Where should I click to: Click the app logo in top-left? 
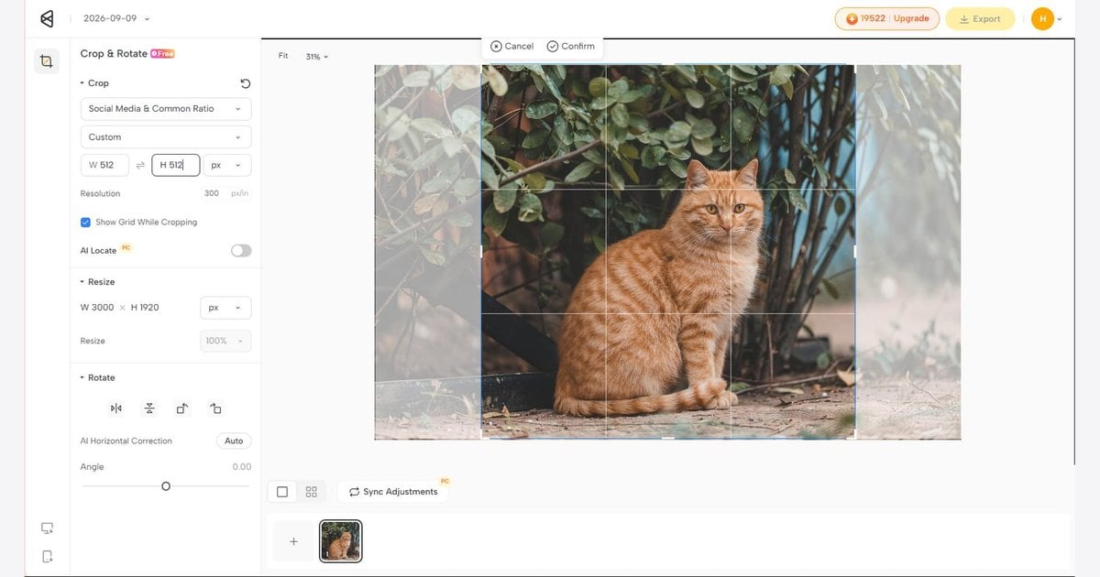pyautogui.click(x=47, y=18)
